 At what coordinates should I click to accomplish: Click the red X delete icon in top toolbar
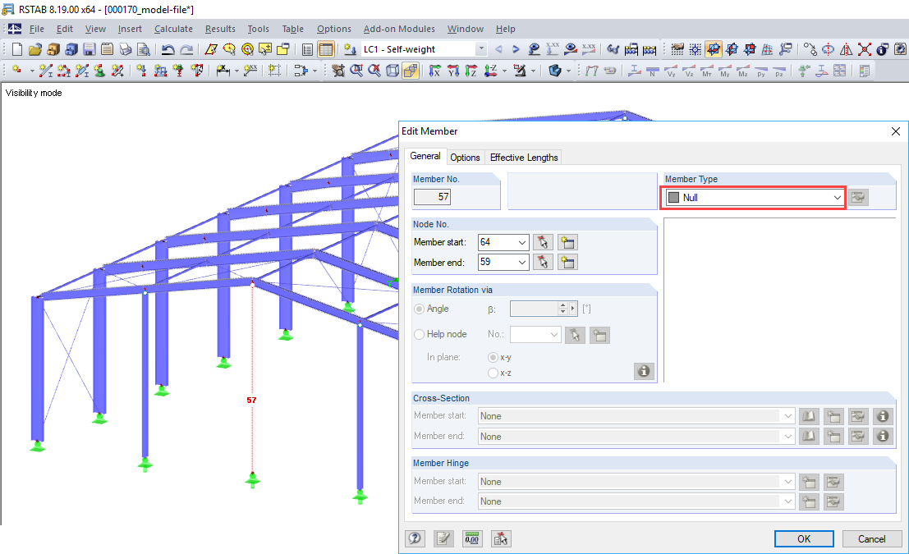tap(865, 49)
